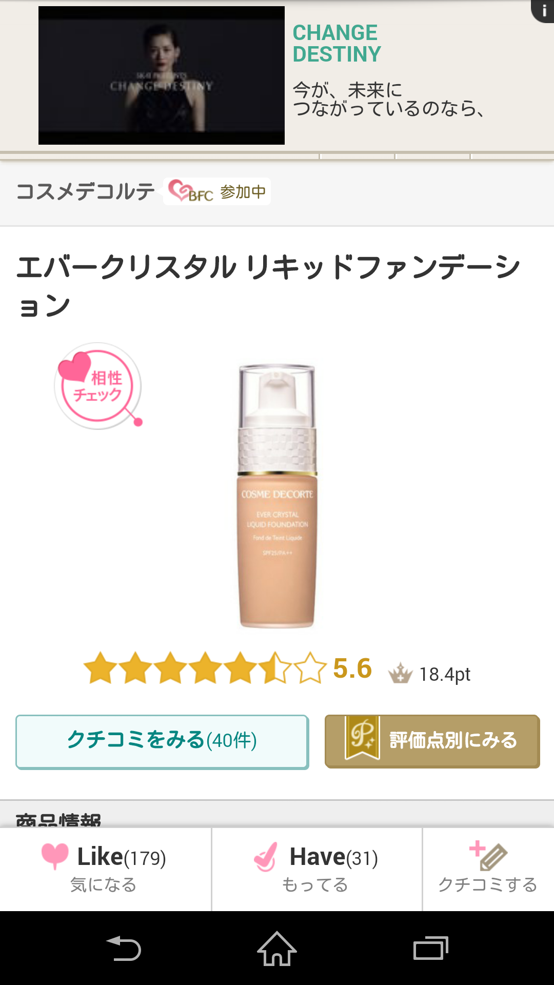Tap the ad info icon

point(543,10)
